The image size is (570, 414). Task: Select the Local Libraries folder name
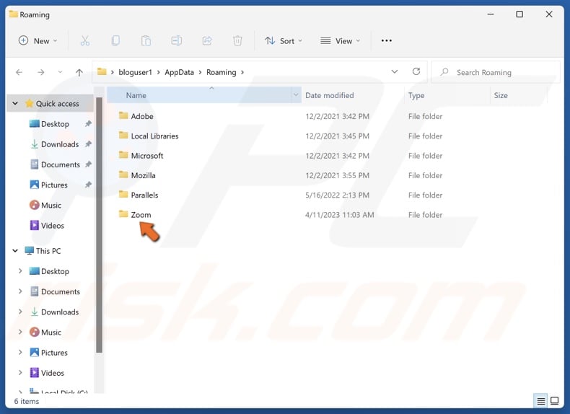[x=155, y=136]
